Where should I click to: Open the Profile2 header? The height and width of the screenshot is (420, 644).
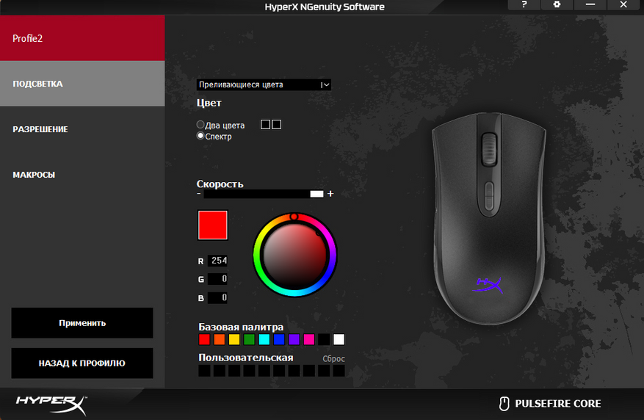82,38
